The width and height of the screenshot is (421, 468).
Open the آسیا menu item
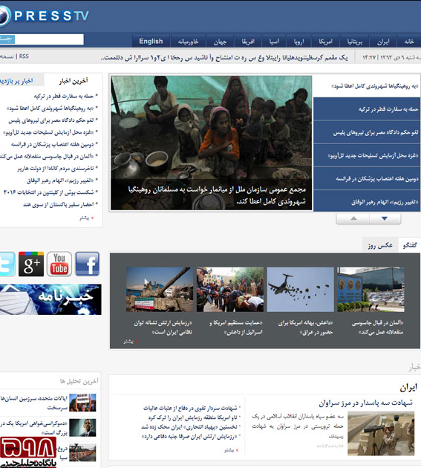click(274, 42)
